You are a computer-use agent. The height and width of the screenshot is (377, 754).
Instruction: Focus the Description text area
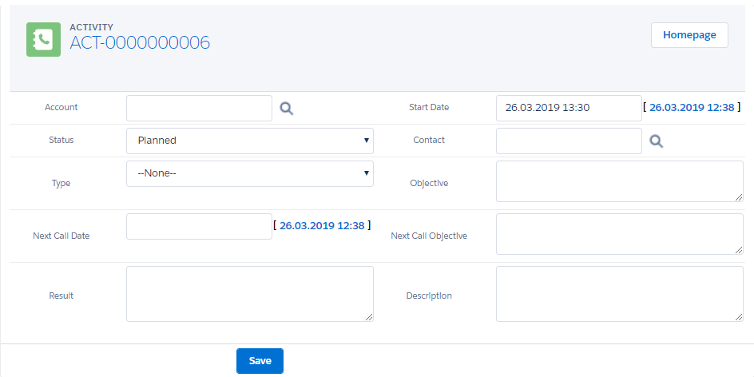click(x=619, y=294)
